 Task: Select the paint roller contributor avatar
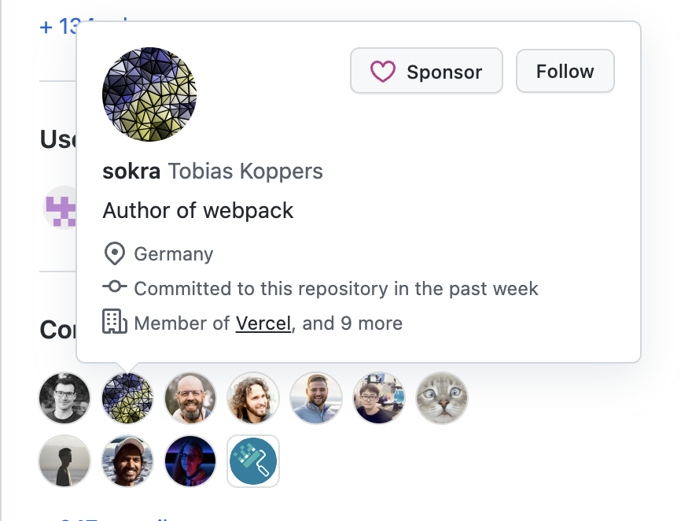pyautogui.click(x=253, y=461)
